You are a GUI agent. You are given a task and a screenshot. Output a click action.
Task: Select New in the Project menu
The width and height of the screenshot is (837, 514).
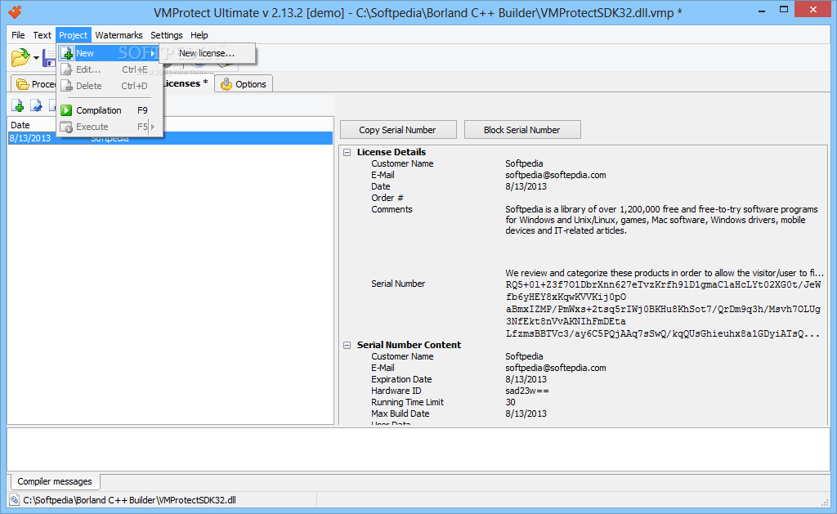click(109, 53)
